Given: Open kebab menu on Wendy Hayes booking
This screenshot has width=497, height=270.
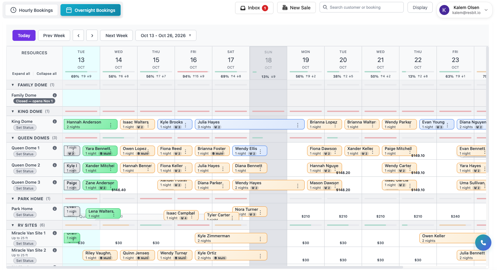Looking at the screenshot, I should tap(298, 186).
